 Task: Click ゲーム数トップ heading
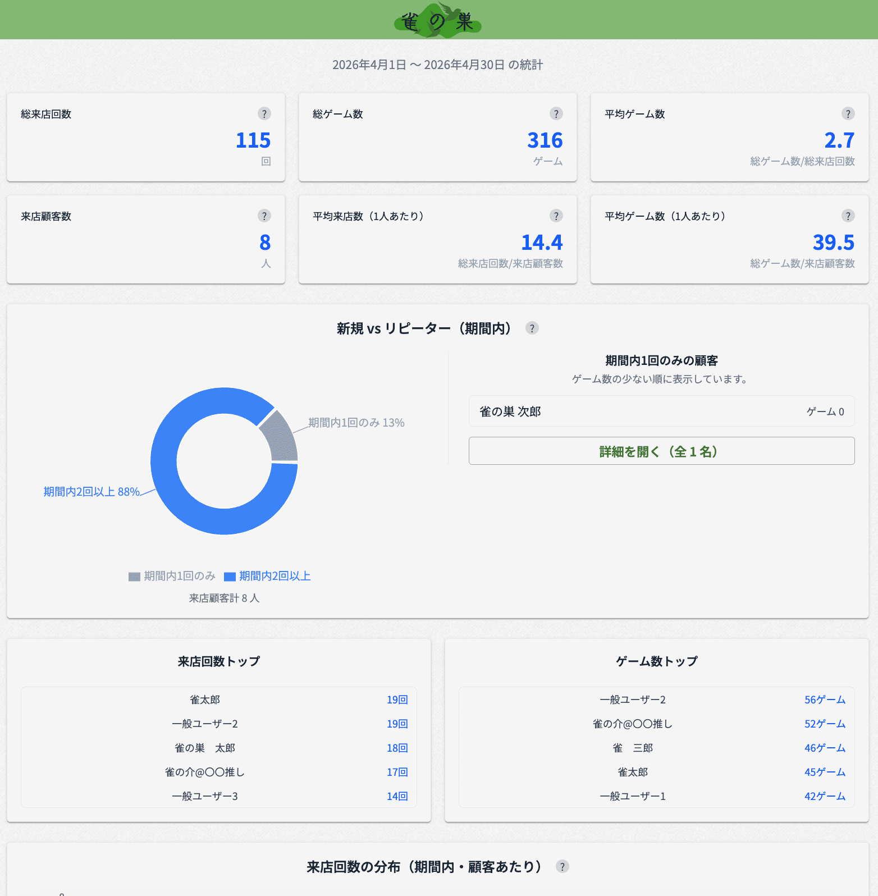[x=657, y=661]
